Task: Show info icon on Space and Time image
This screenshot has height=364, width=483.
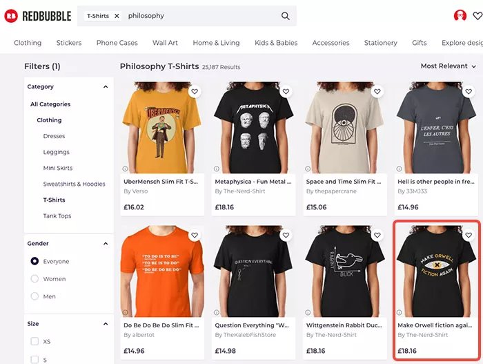Action: 308,169
